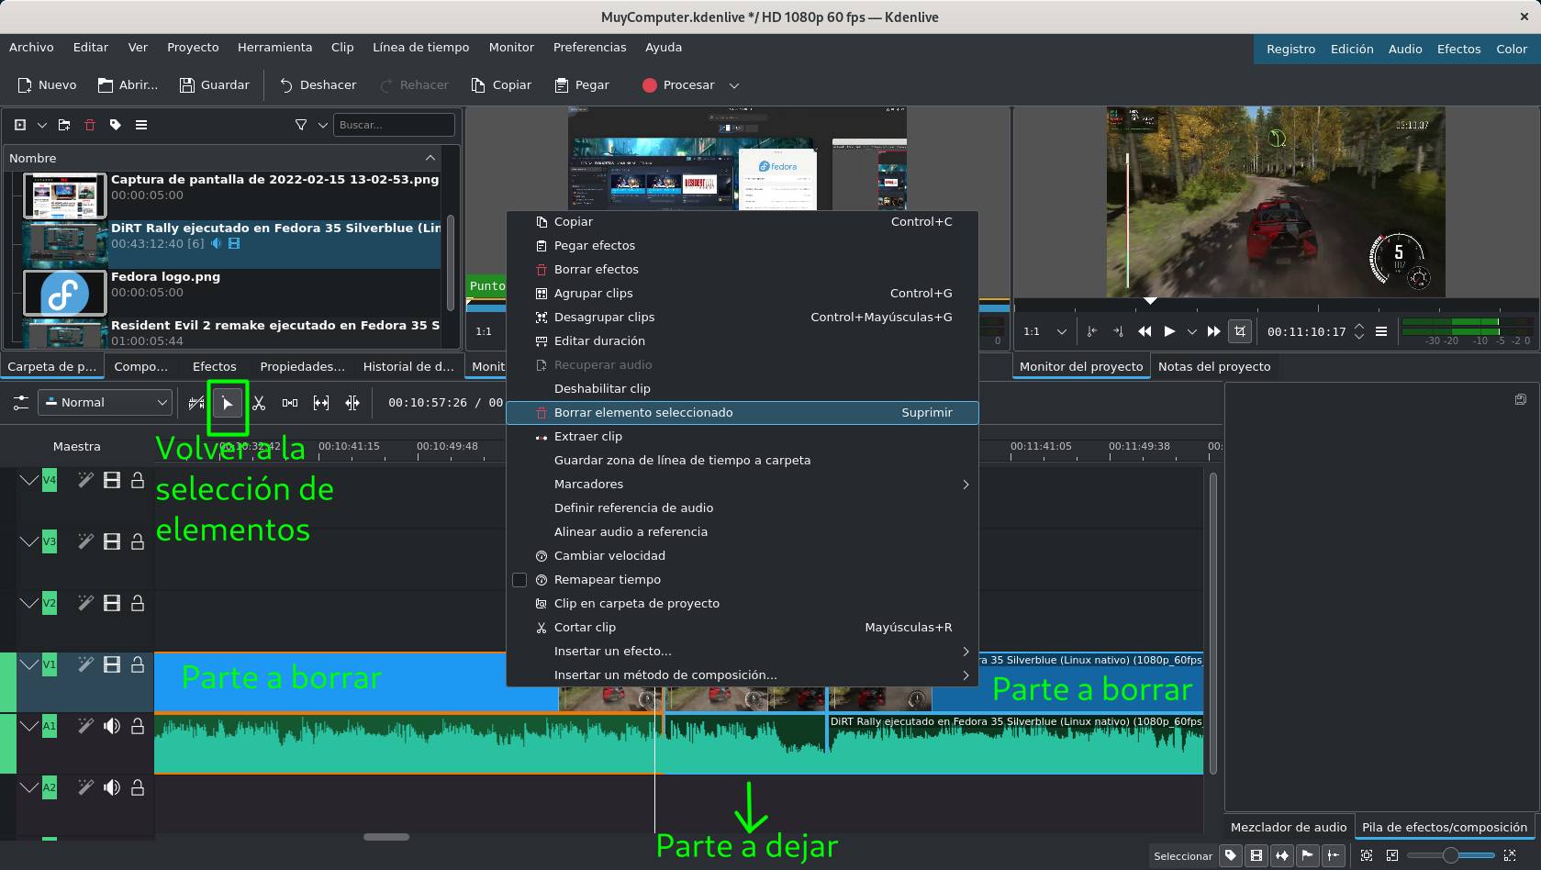Mute audio track A1
The image size is (1541, 870).
click(112, 726)
